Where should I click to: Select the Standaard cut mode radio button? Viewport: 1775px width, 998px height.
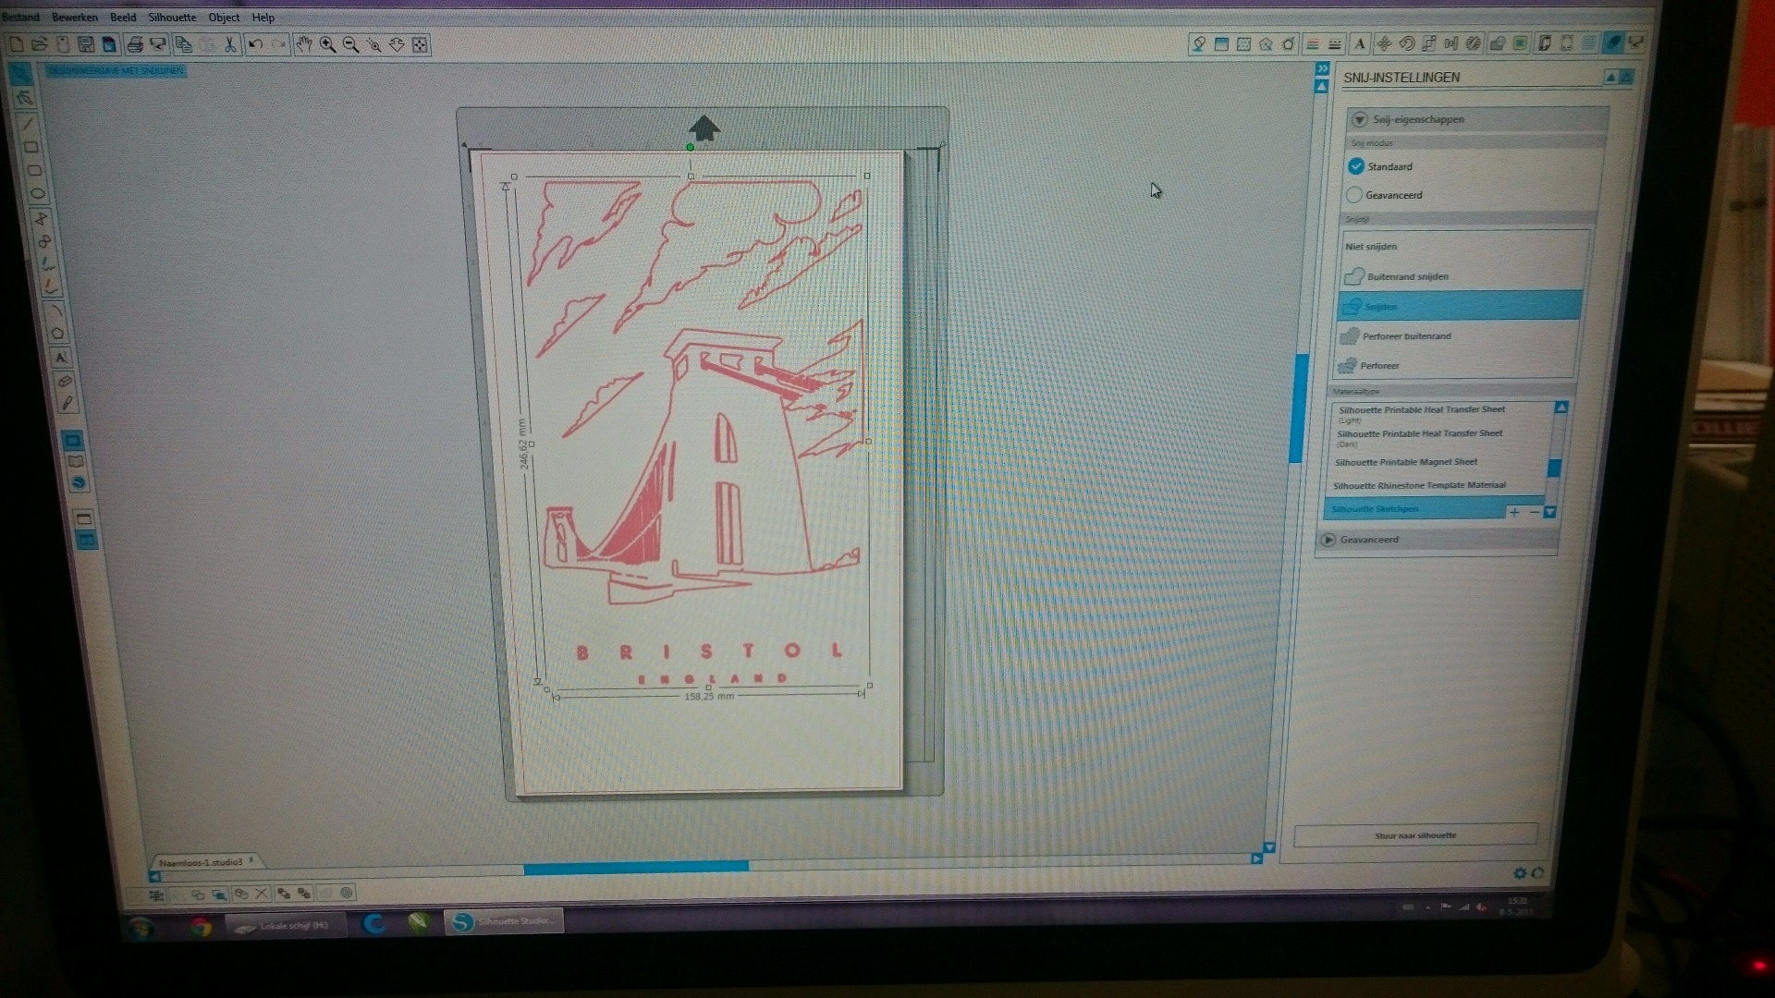point(1356,166)
